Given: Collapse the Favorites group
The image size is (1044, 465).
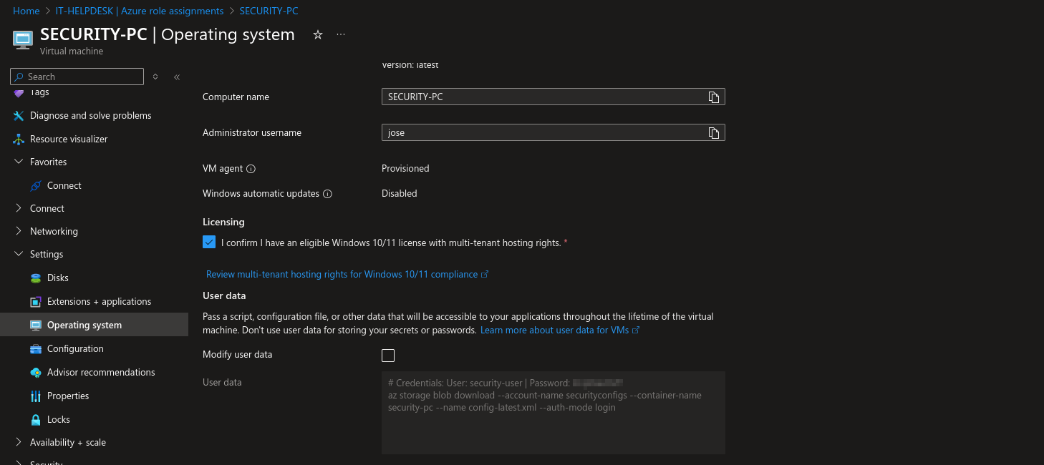Looking at the screenshot, I should pos(19,162).
